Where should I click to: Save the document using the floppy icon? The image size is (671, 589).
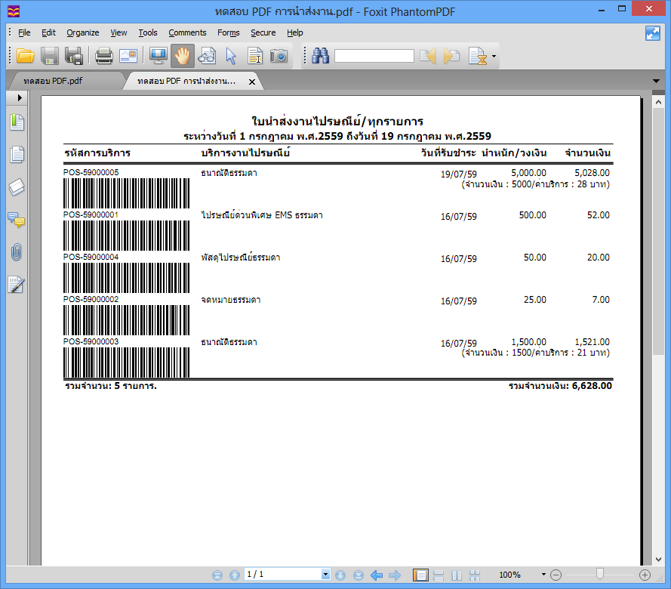click(50, 56)
